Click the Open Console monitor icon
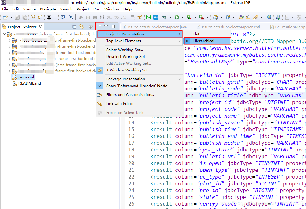The image size is (306, 209). [63, 17]
